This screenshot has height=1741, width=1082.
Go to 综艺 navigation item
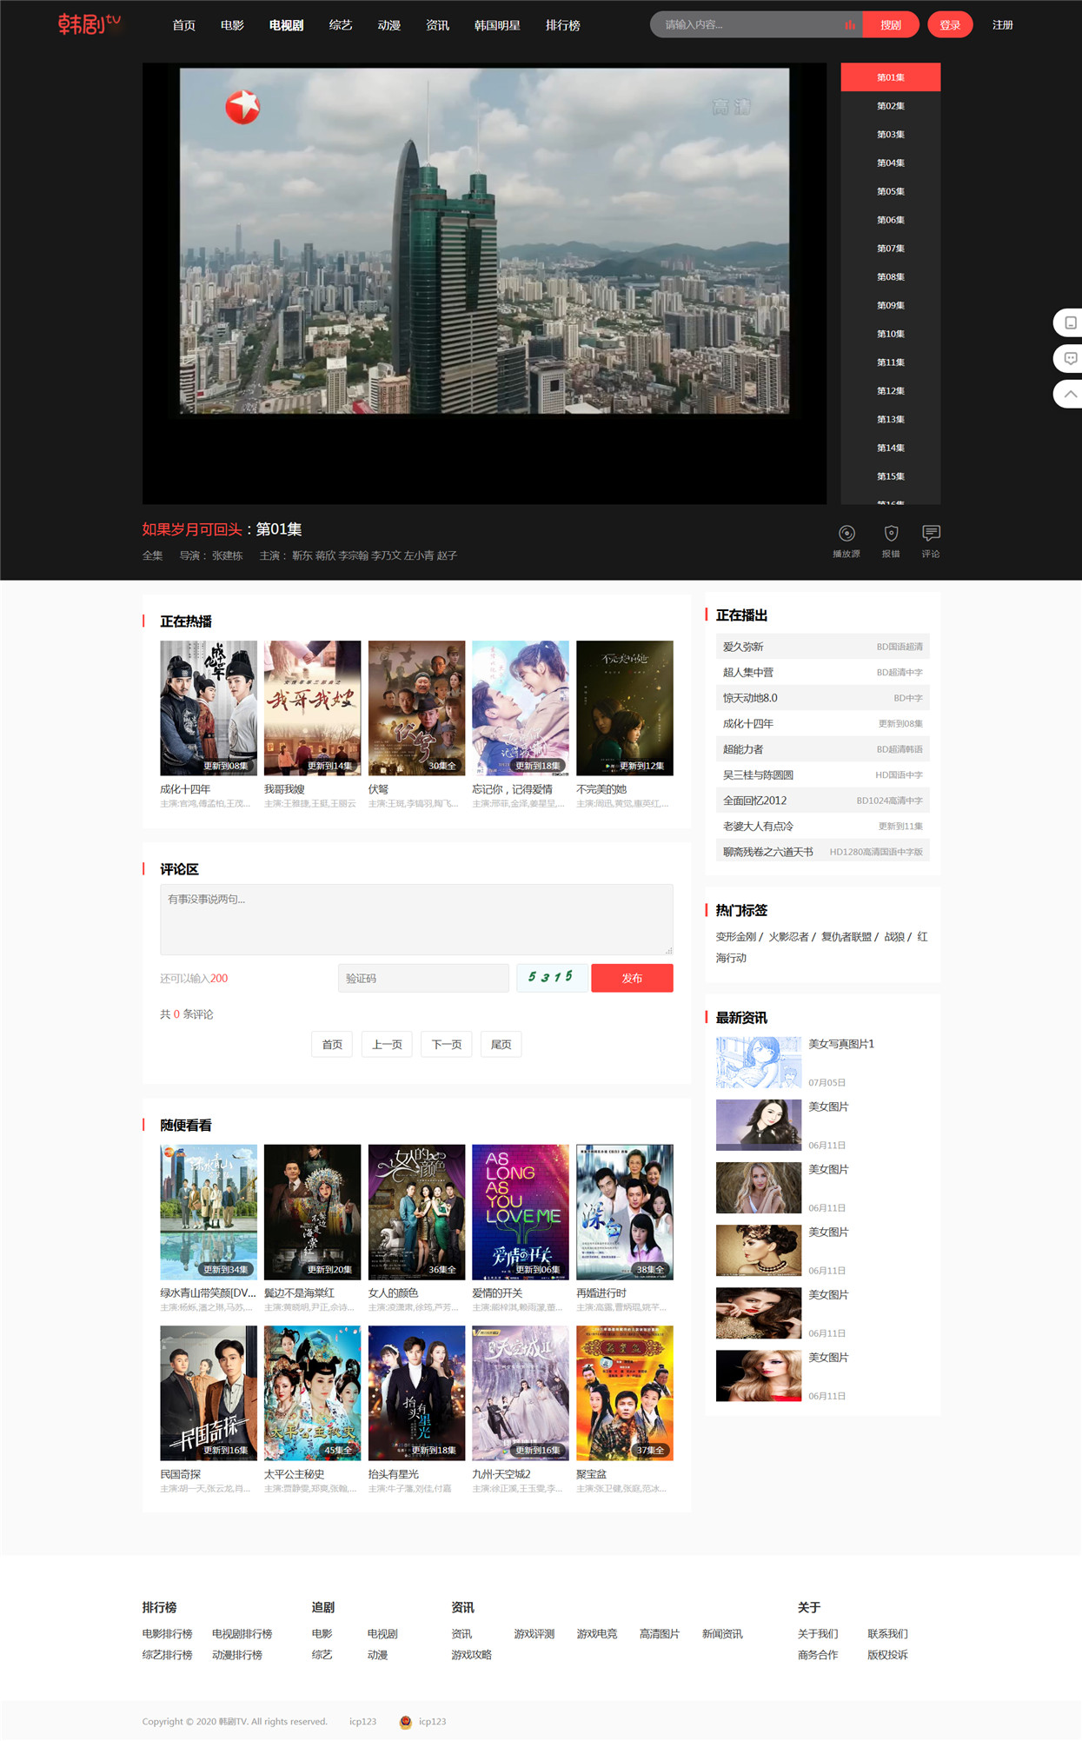341,25
